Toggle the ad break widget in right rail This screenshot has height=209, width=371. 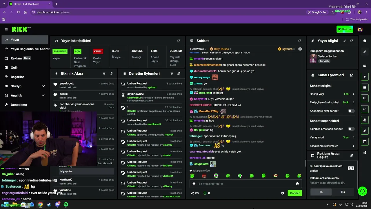click(x=365, y=142)
